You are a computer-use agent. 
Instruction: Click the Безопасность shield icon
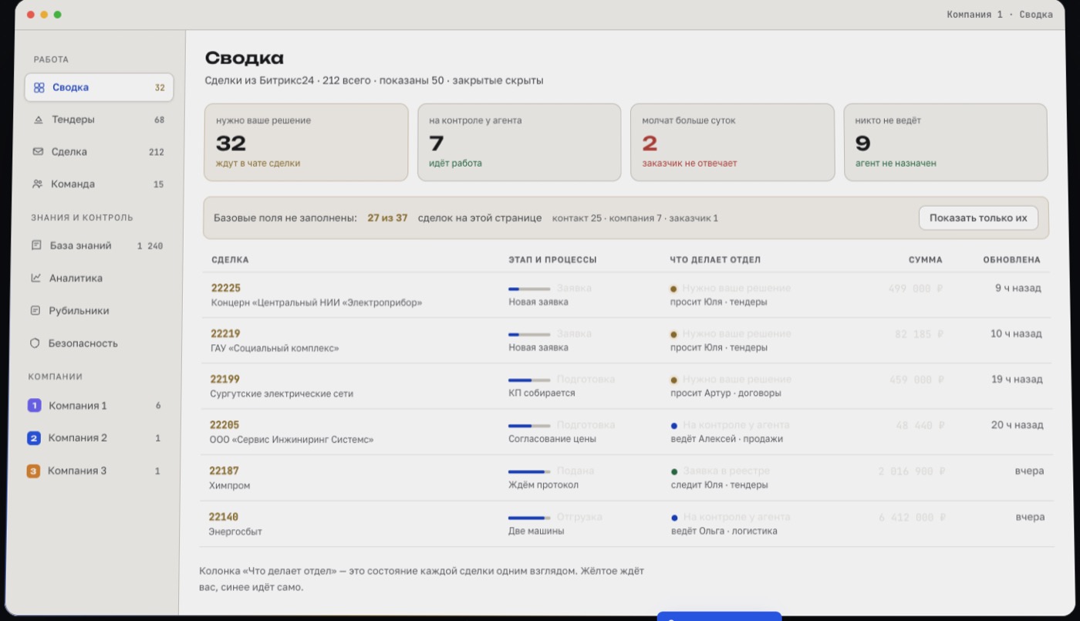click(x=35, y=343)
